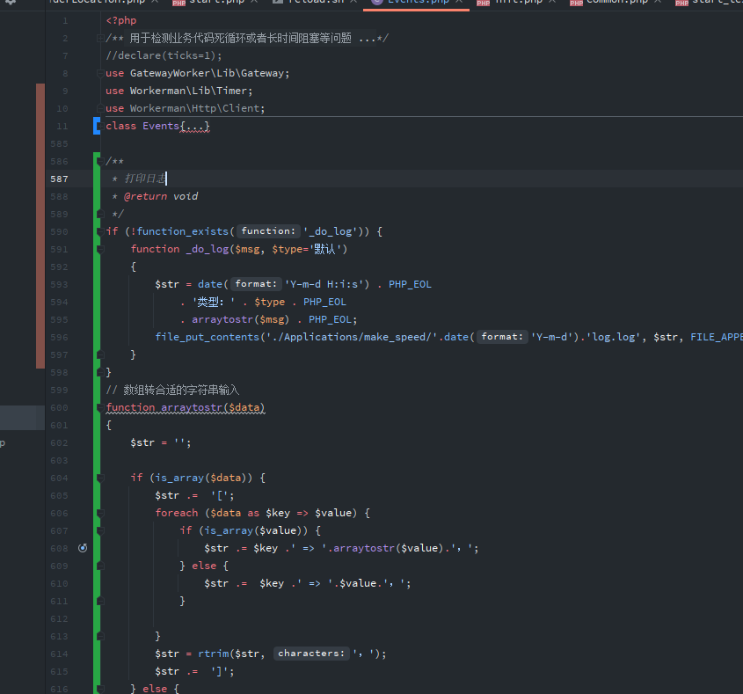Click the '//declare(ticks=1);' comment

pyautogui.click(x=164, y=55)
